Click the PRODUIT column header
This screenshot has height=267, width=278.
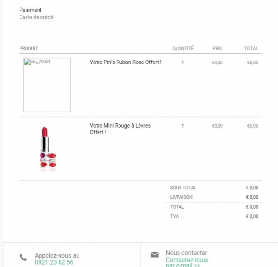[x=28, y=48]
